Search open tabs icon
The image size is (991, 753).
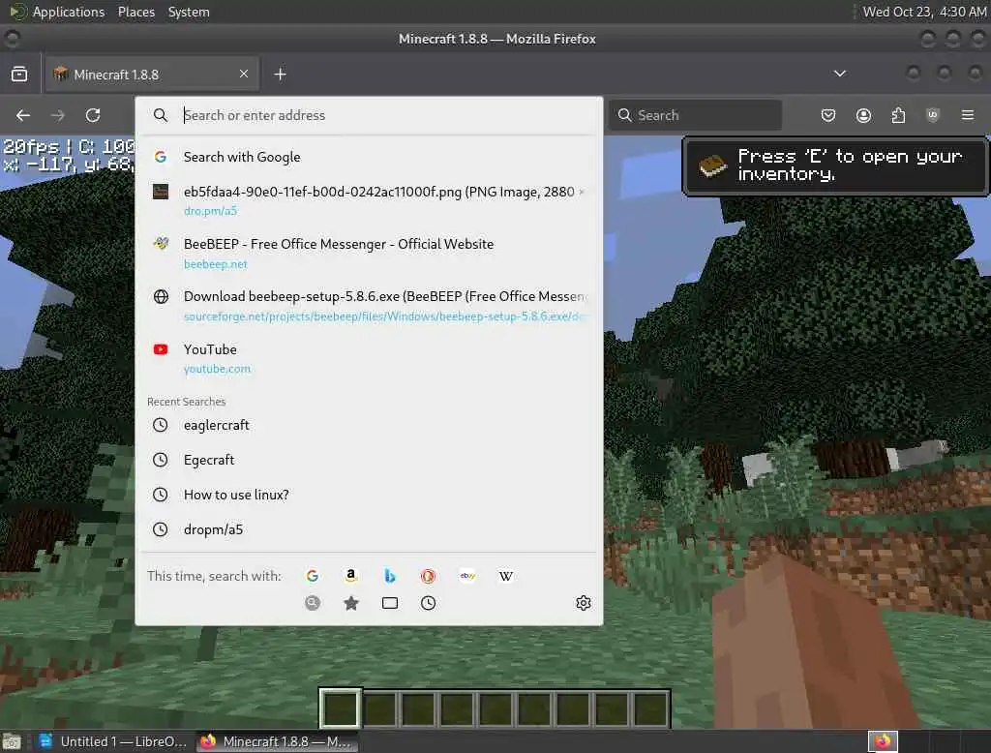[390, 603]
